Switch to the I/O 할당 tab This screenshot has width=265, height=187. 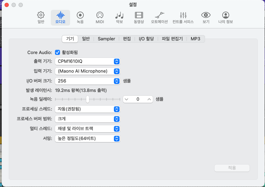tap(146, 39)
